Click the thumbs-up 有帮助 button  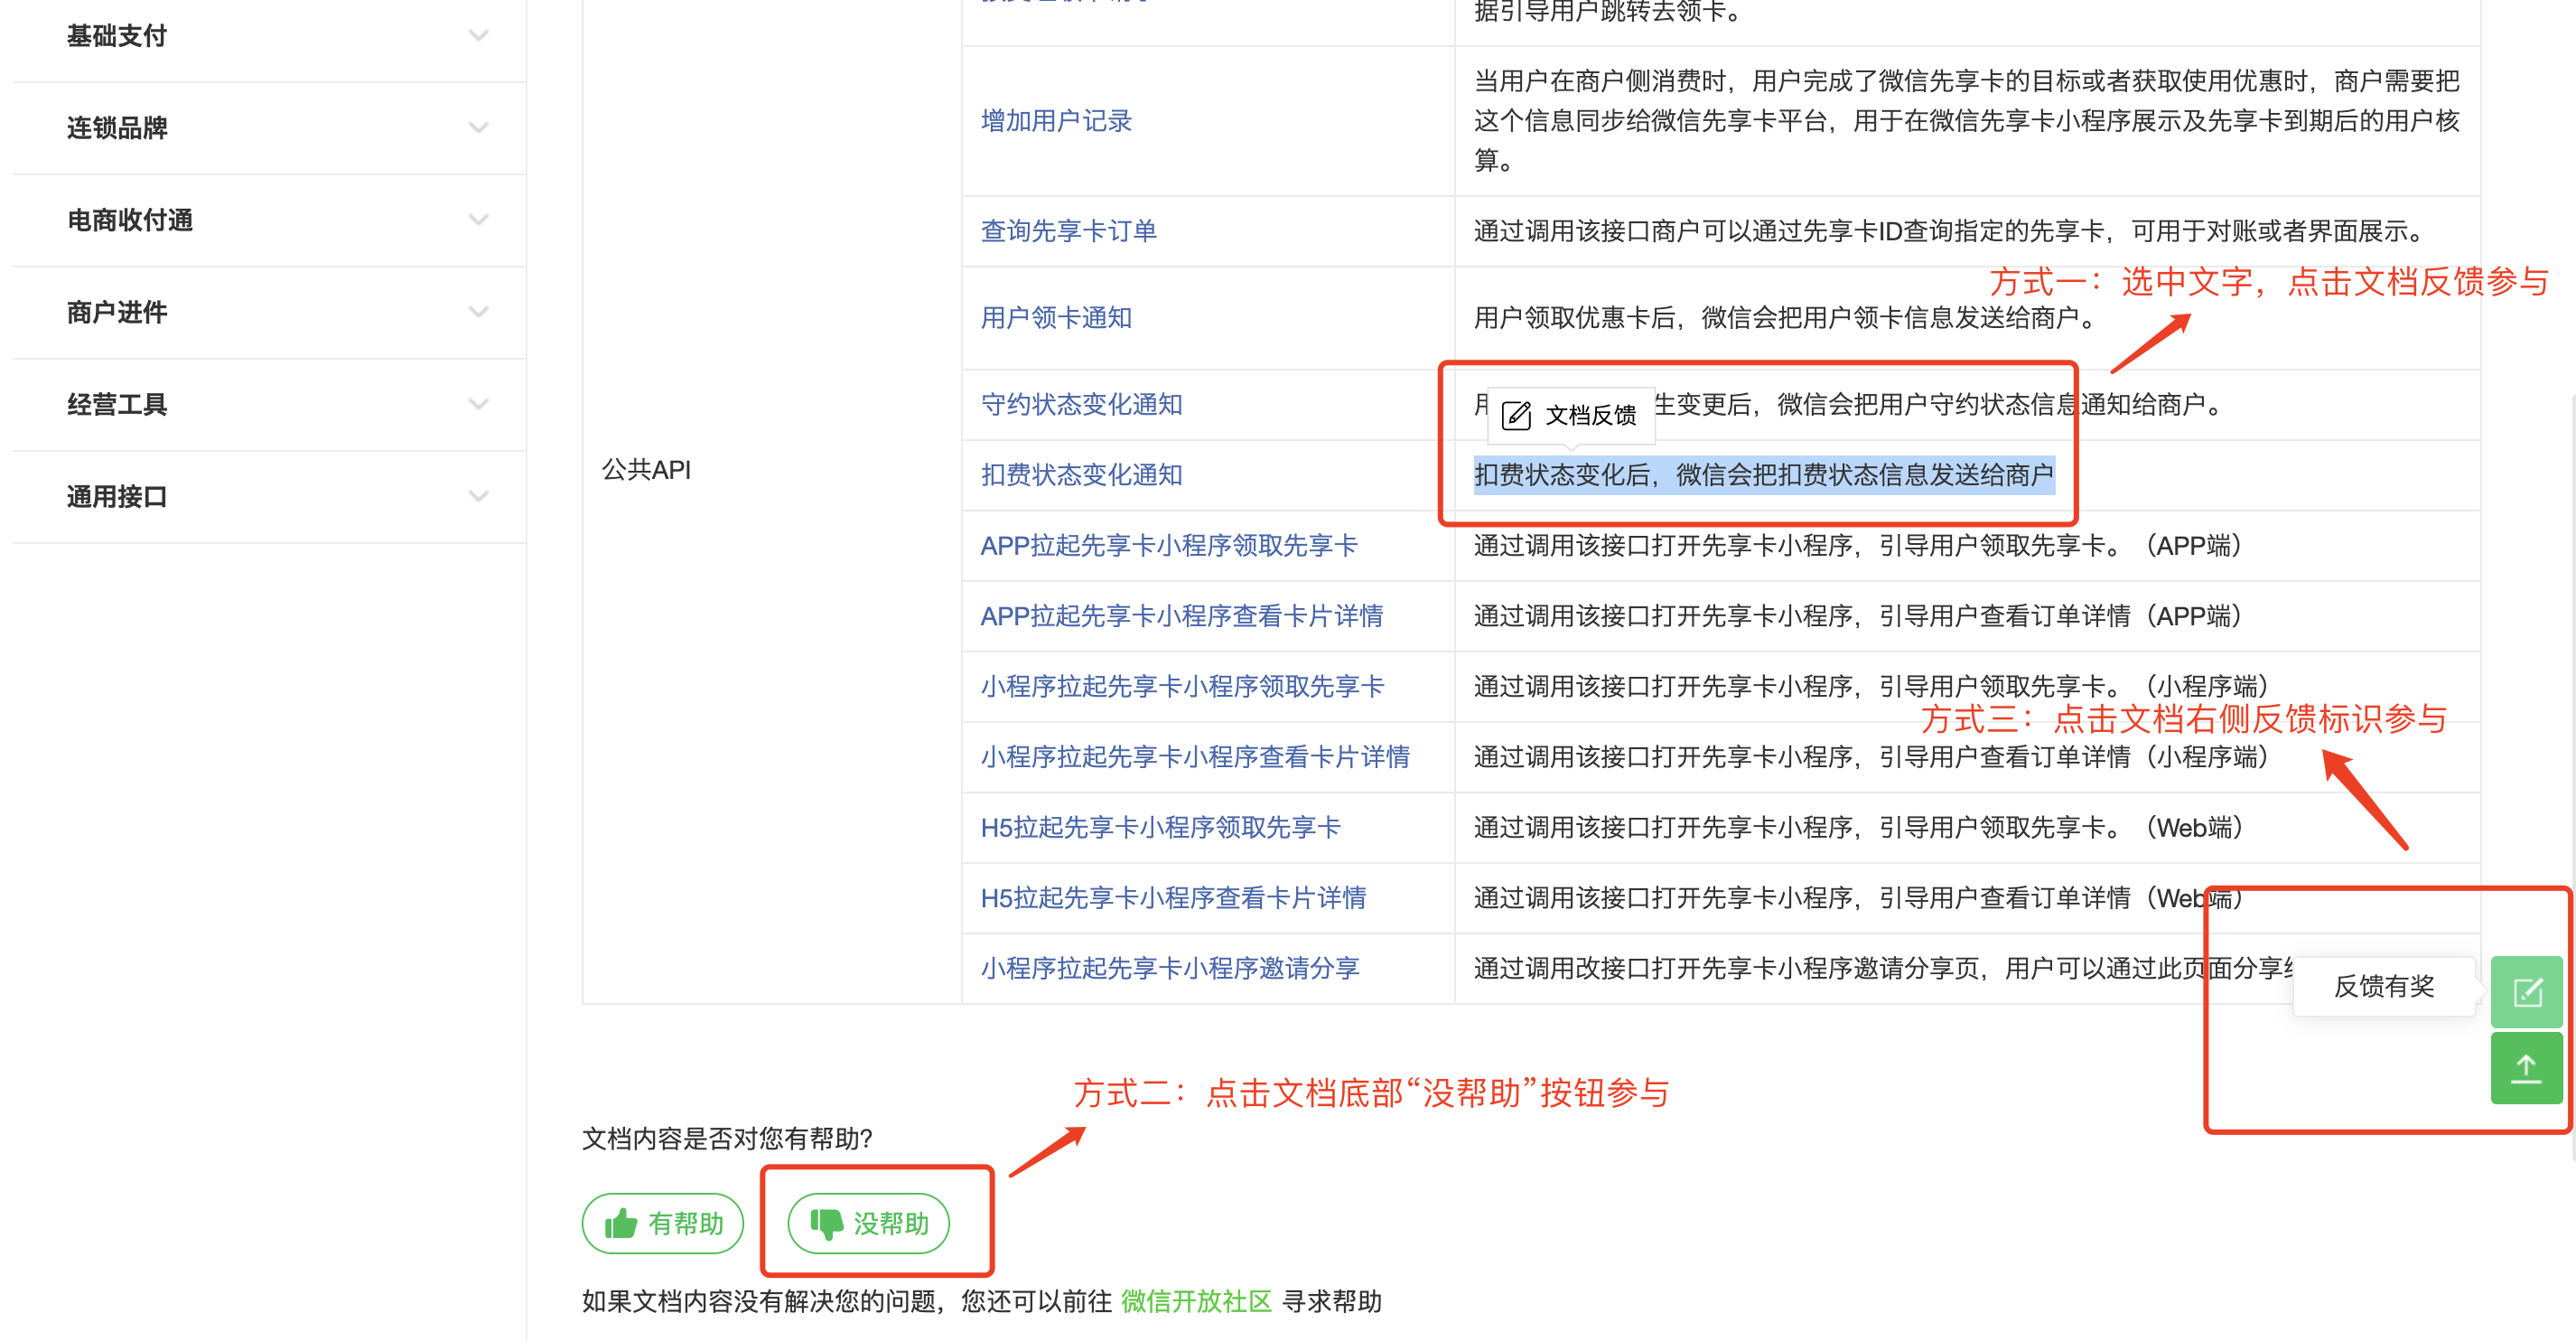663,1223
